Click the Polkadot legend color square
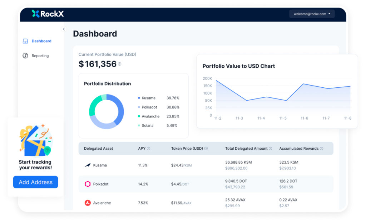 pos(139,107)
